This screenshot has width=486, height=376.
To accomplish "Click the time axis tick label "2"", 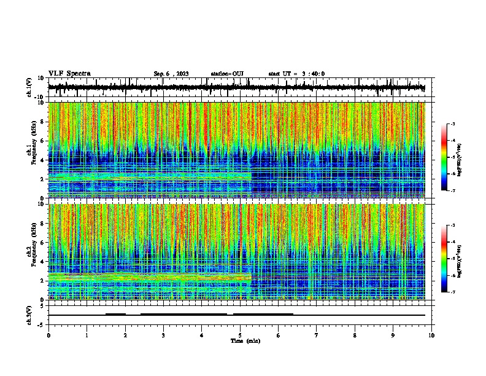I will (125, 335).
